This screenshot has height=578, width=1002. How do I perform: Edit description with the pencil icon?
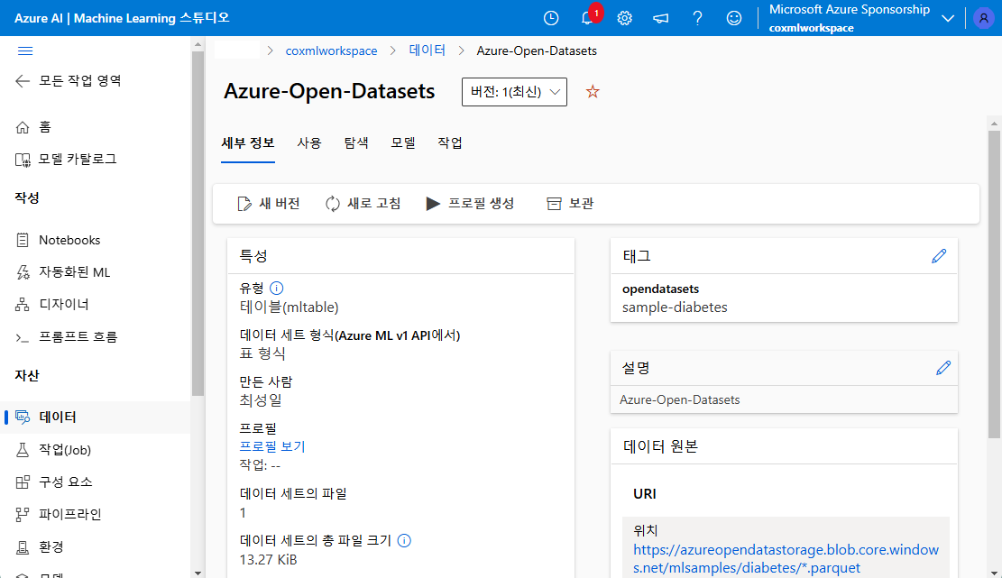point(943,368)
